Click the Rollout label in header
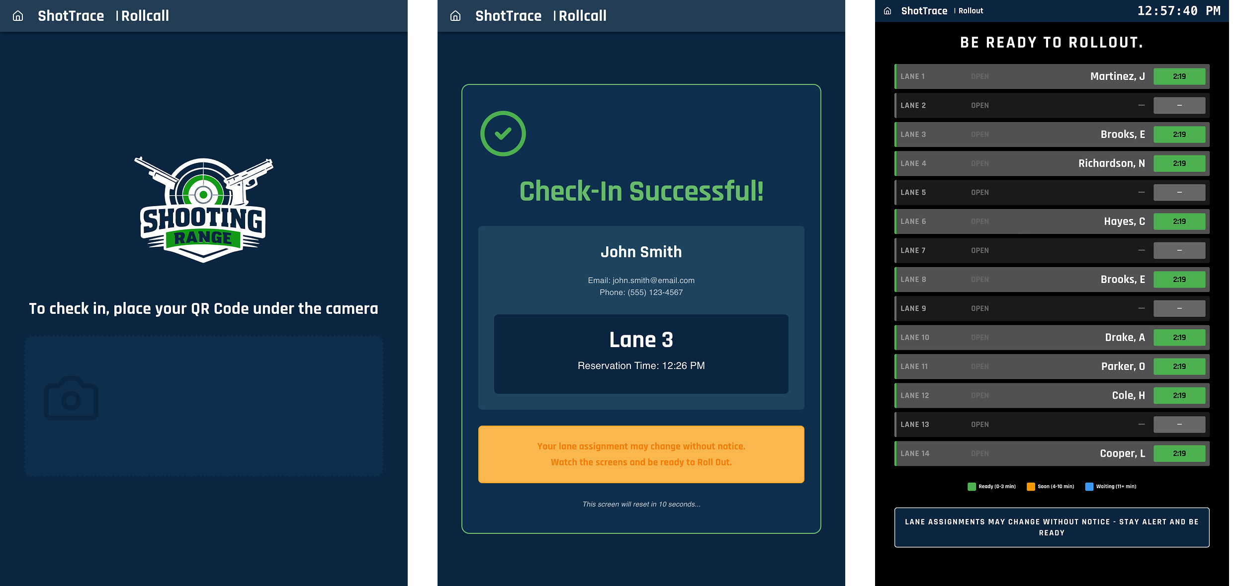The width and height of the screenshot is (1239, 586). click(x=971, y=11)
